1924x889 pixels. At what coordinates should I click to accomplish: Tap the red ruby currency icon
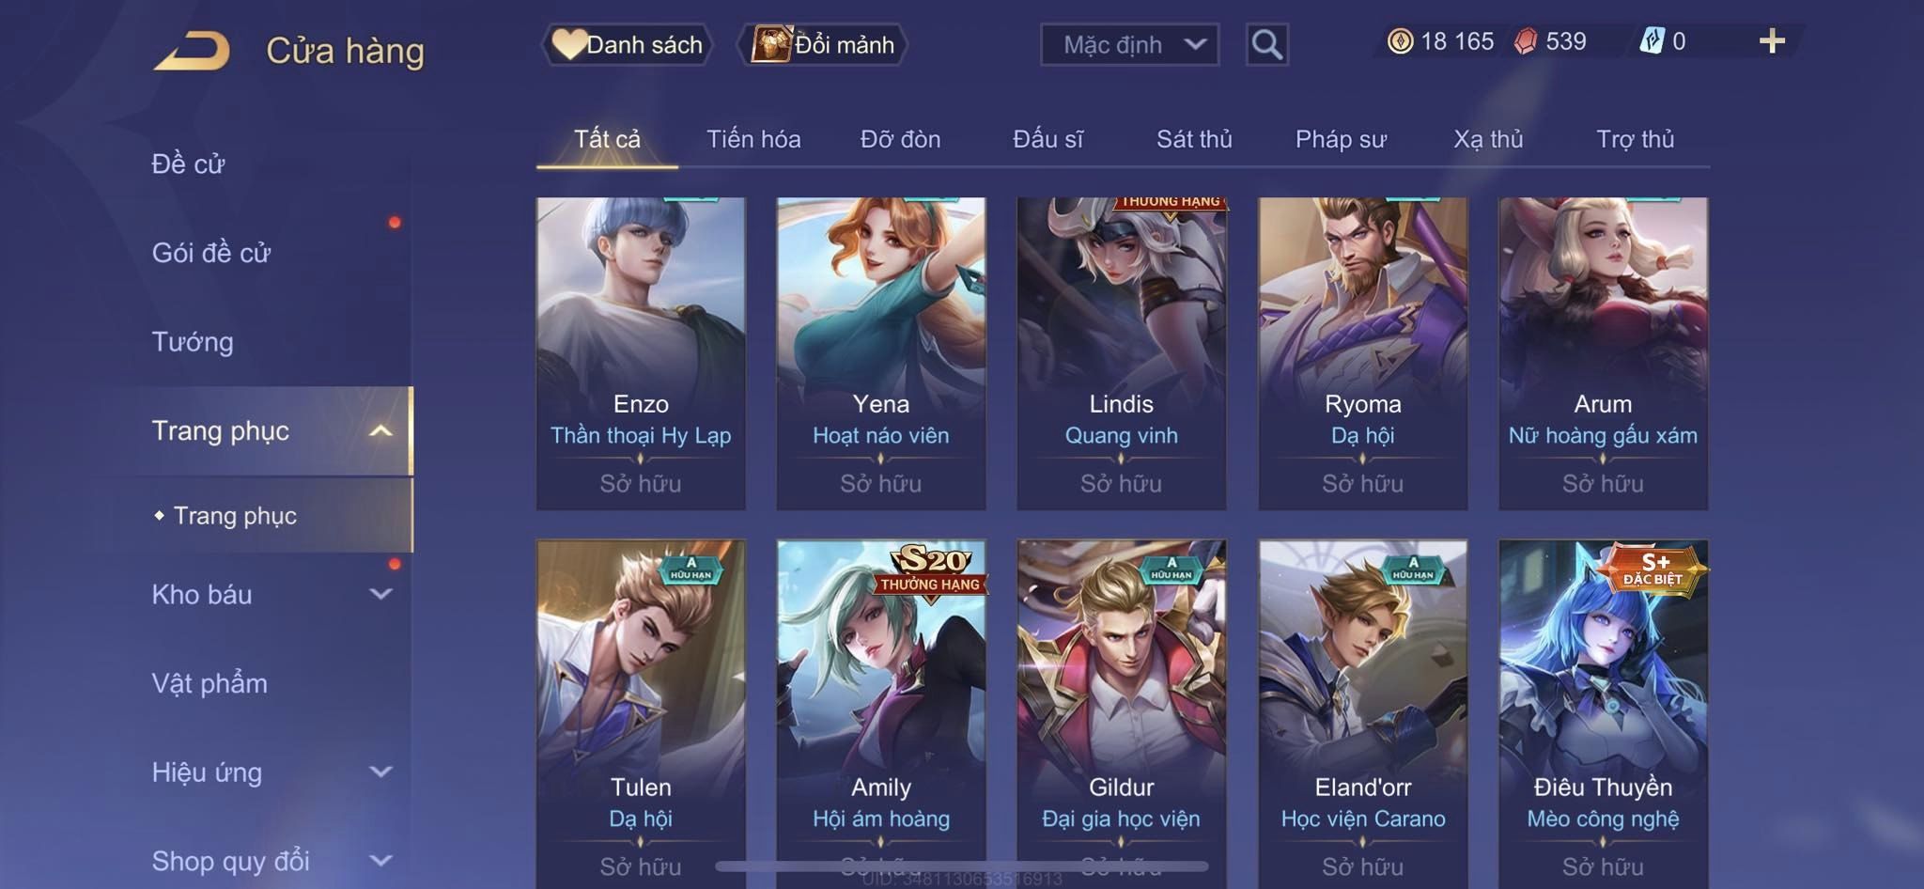coord(1526,41)
